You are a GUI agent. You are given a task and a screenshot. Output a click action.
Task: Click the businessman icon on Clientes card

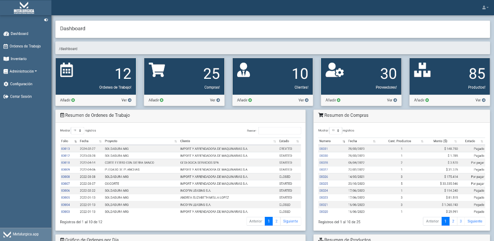[x=243, y=70]
